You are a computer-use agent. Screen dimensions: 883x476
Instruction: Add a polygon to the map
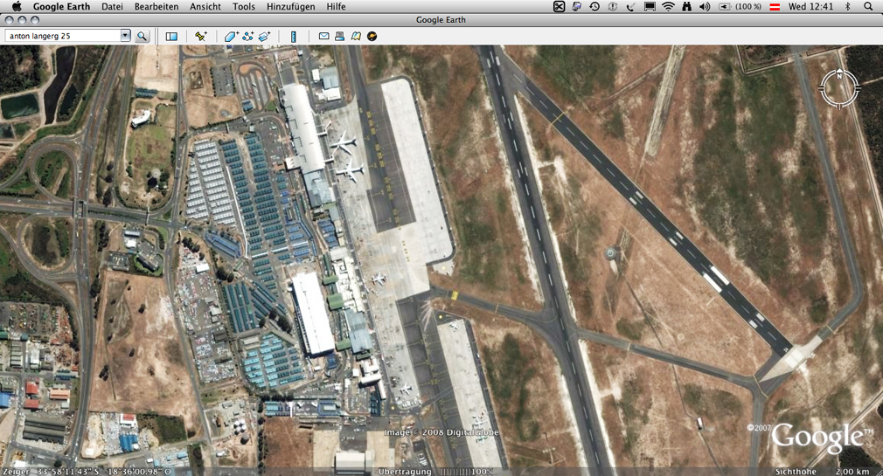[231, 37]
